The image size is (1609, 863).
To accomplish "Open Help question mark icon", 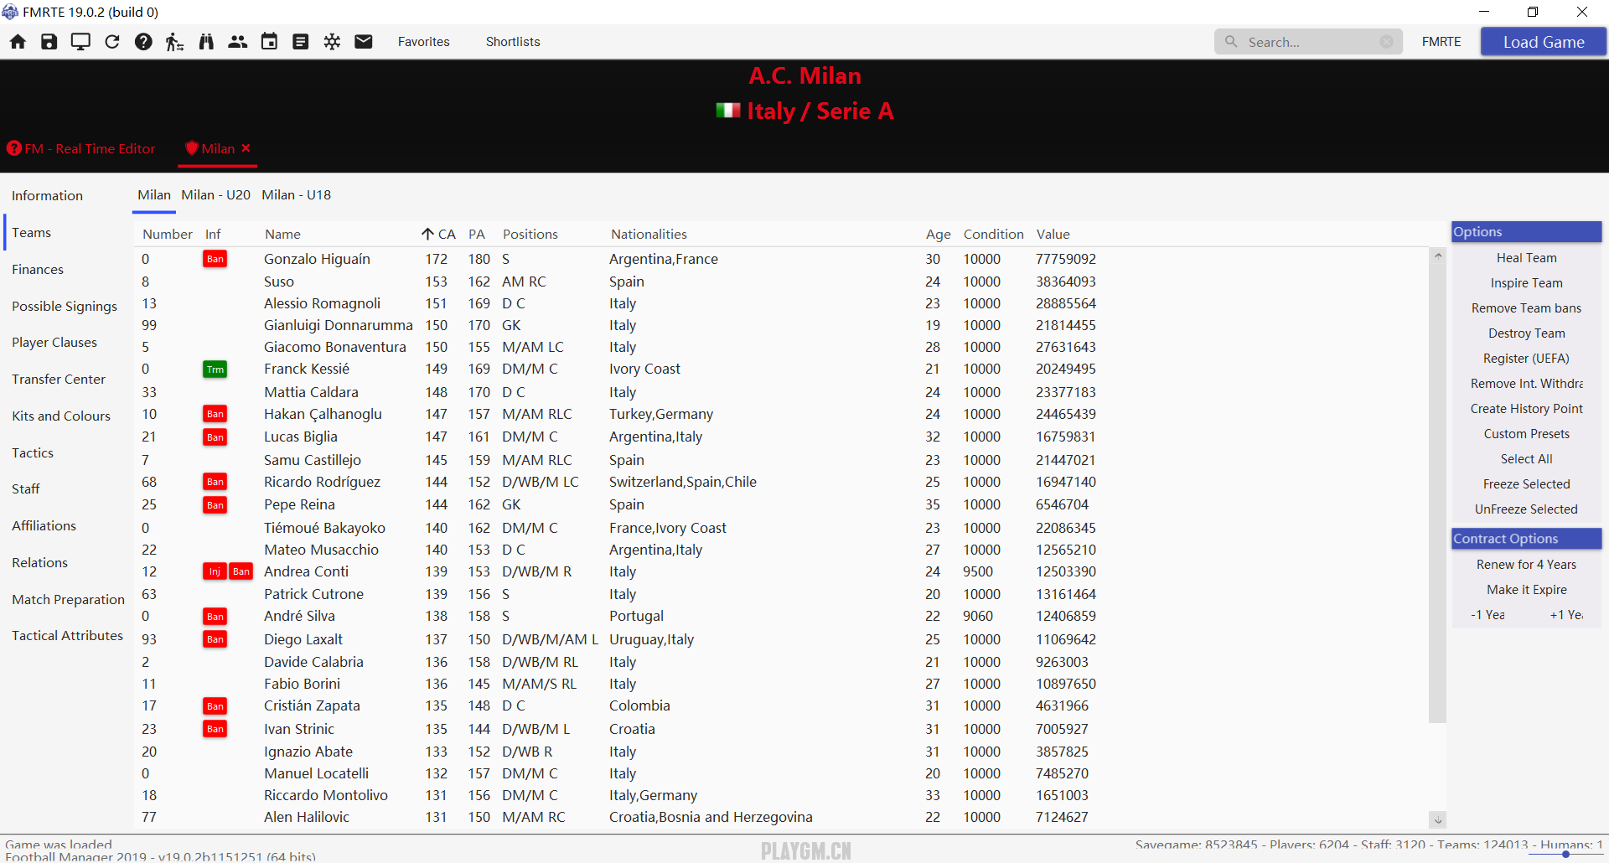I will [143, 42].
